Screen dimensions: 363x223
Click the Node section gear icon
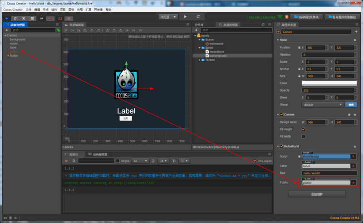pos(355,40)
